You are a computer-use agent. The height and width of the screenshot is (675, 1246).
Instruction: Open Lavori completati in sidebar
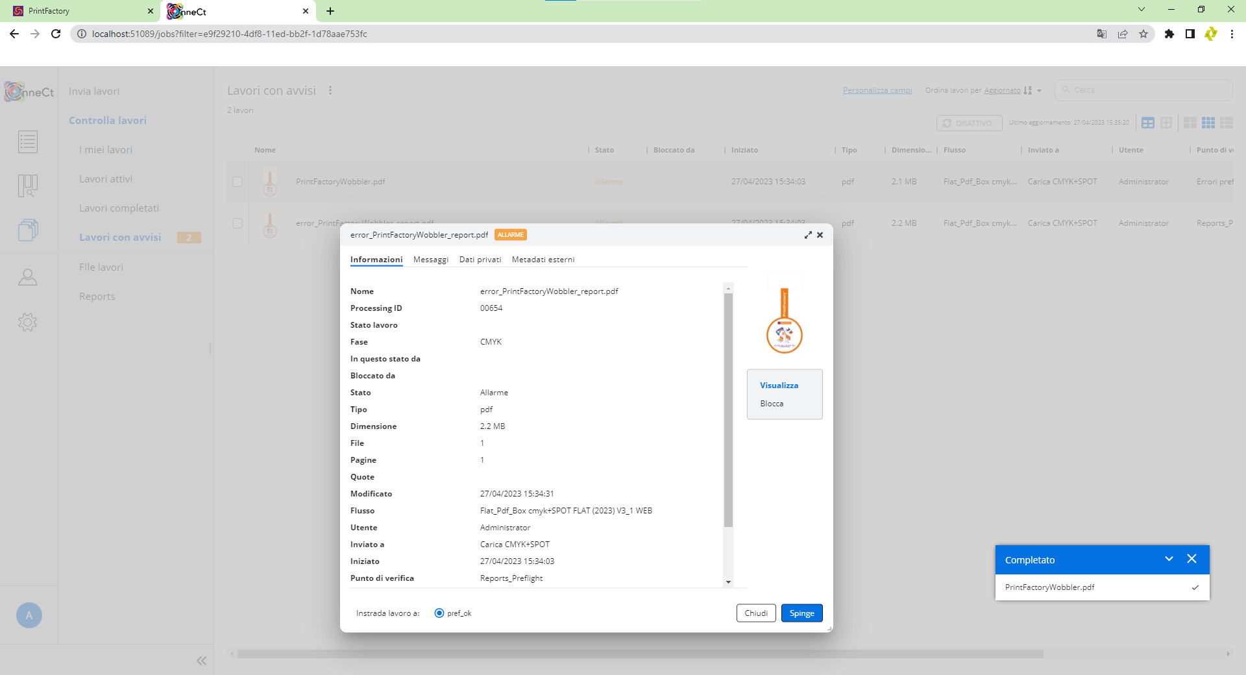[x=119, y=208]
